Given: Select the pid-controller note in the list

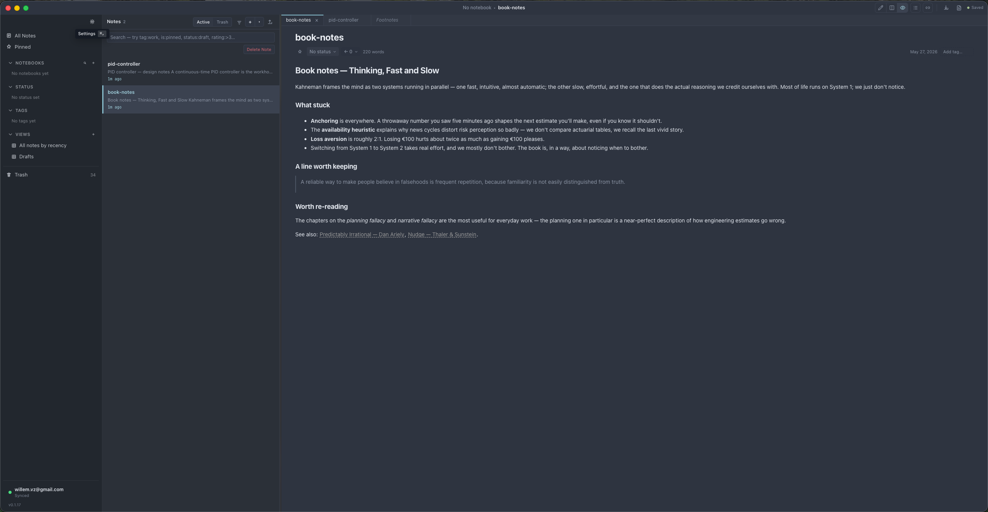Looking at the screenshot, I should click(x=191, y=71).
